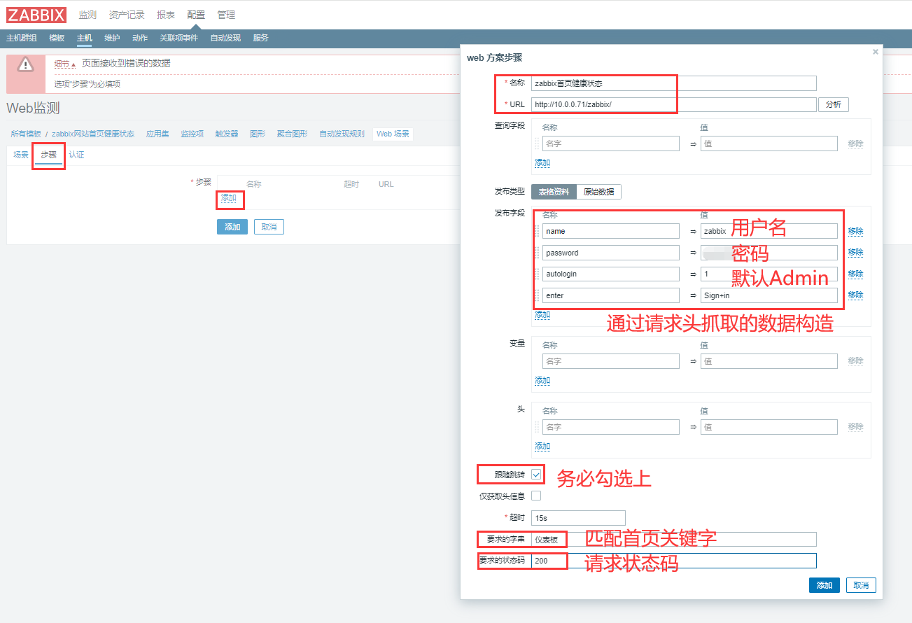Remove the name post field row

pos(855,231)
